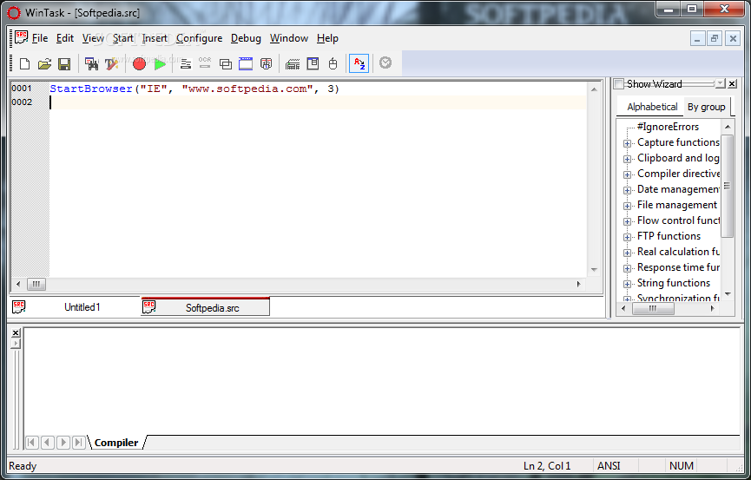Close the function list side panel

(732, 84)
